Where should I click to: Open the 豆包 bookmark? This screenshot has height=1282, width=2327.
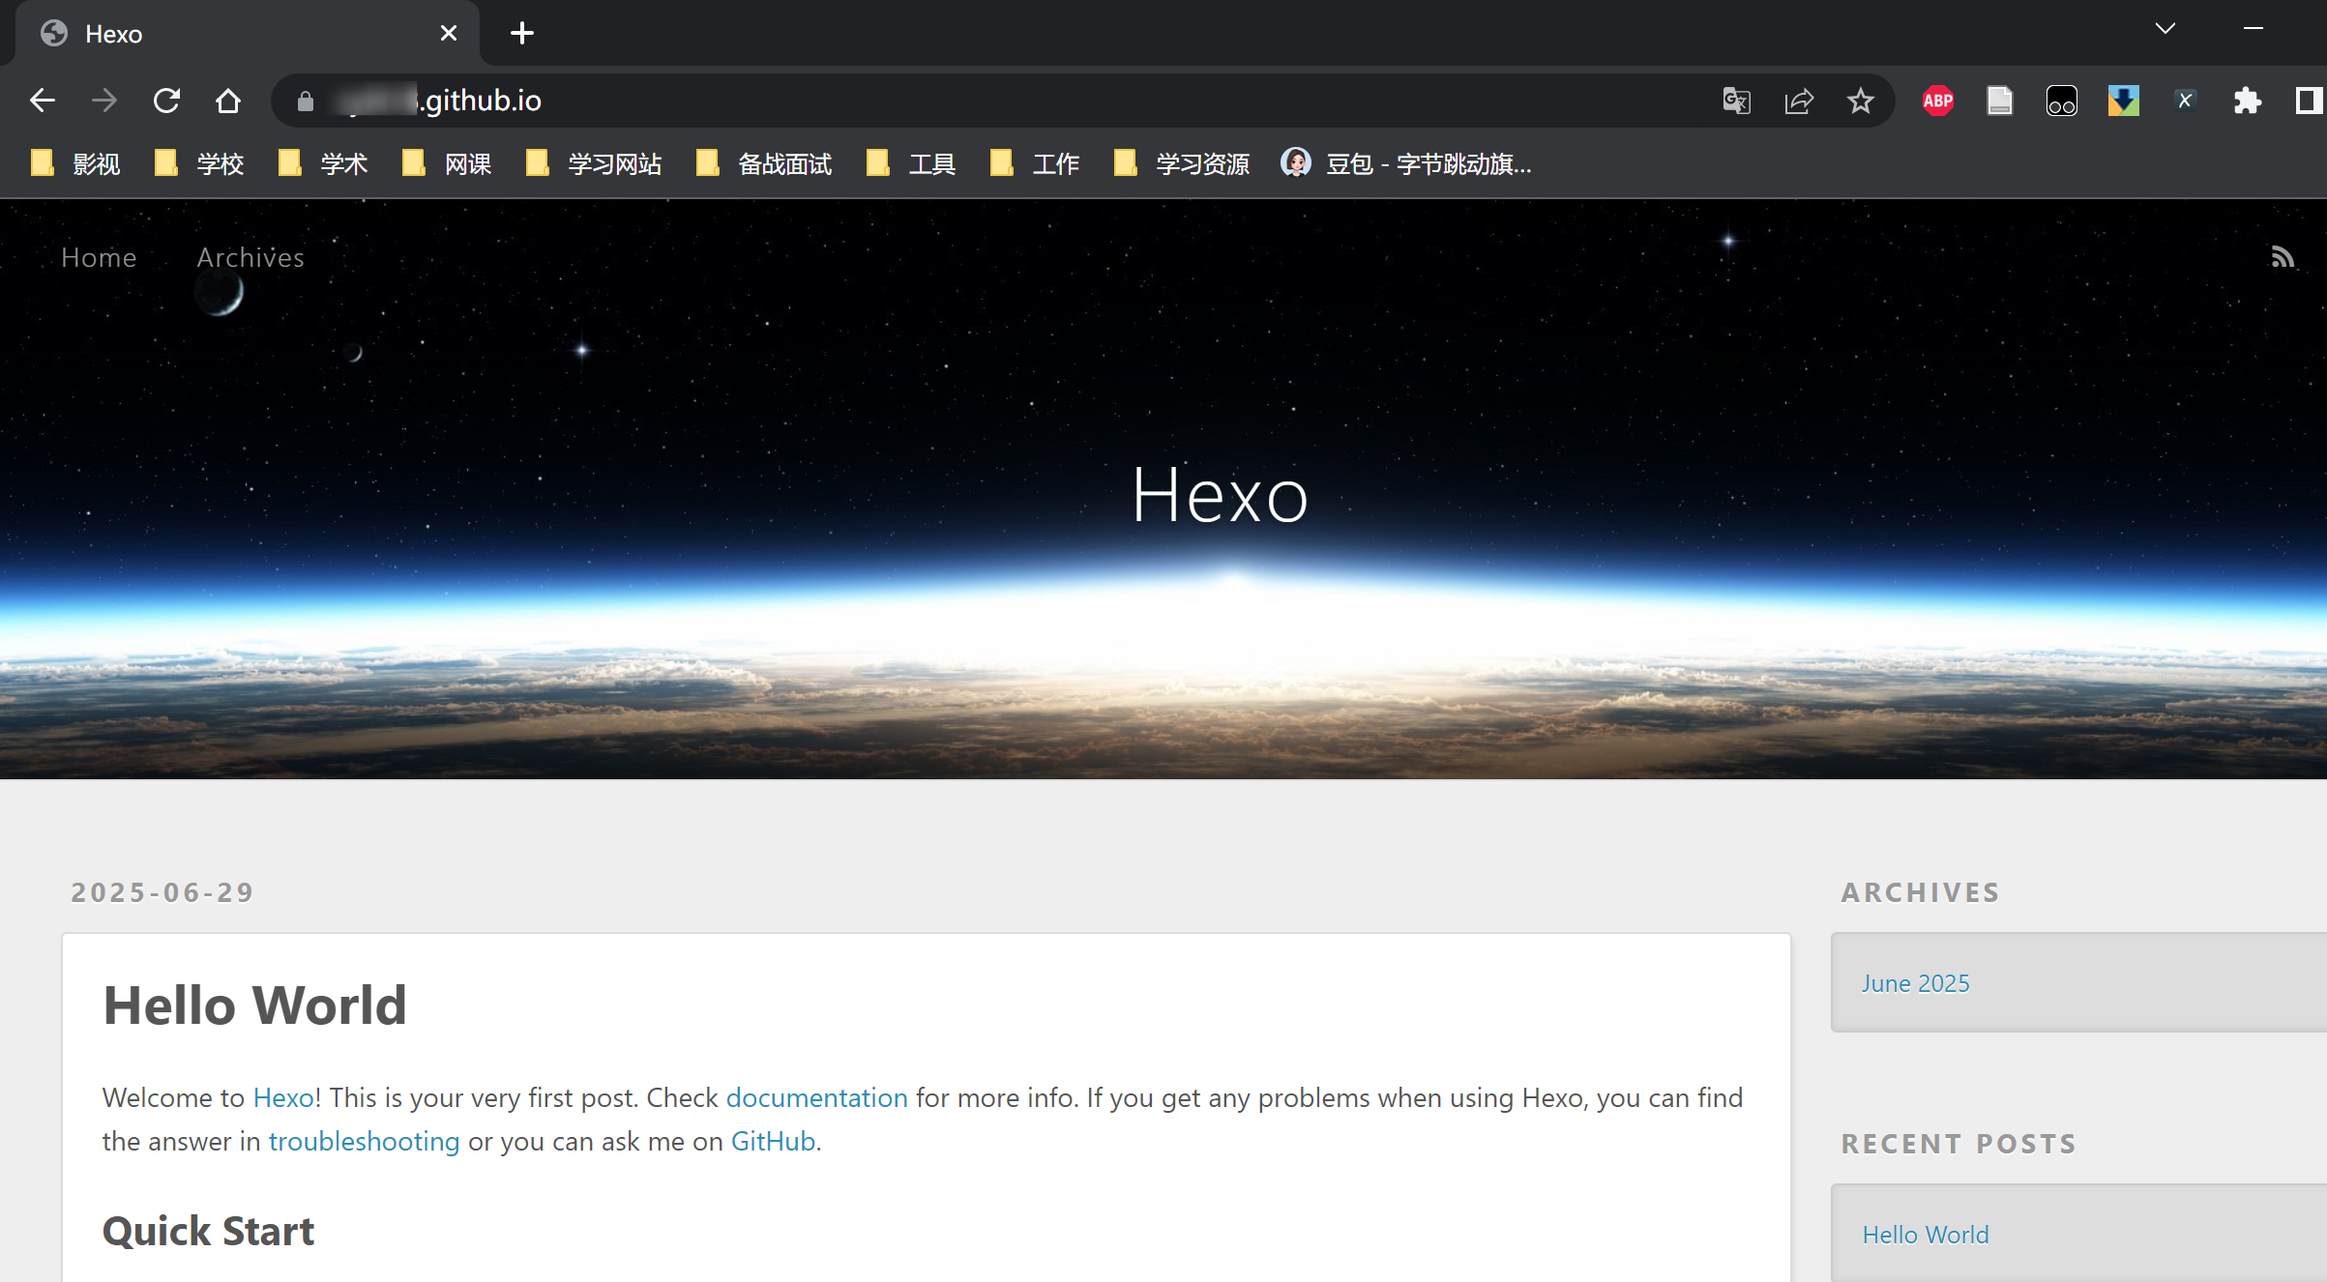click(1406, 163)
